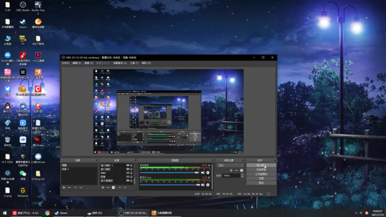This screenshot has width=386, height=217.
Task: Open 233acg.me file on desktop
Action: coord(38,175)
